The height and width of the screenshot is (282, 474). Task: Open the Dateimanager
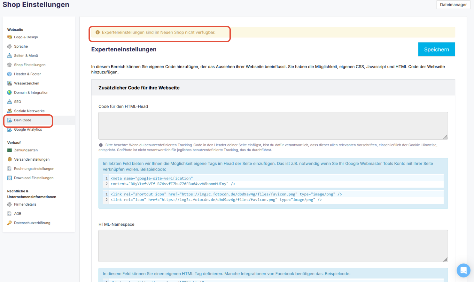453,4
